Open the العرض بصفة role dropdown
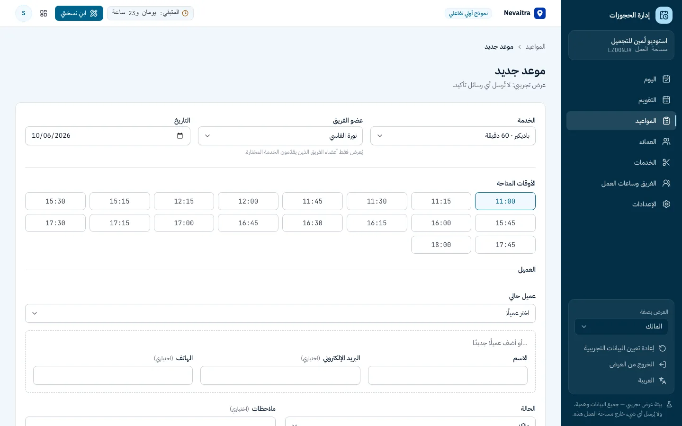Viewport: 682px width, 426px height. [621, 327]
